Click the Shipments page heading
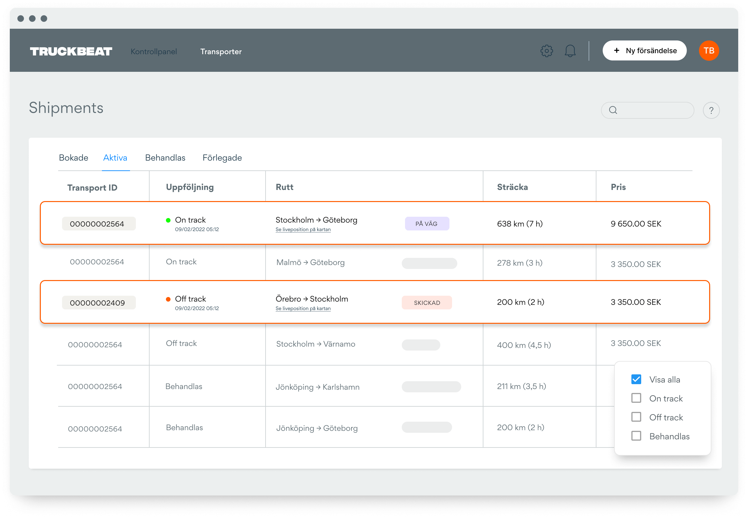The image size is (748, 517). [66, 108]
